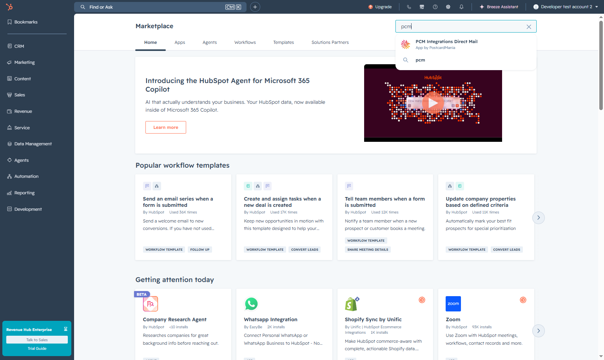Click the Upgrade link
The width and height of the screenshot is (604, 360).
(x=380, y=7)
